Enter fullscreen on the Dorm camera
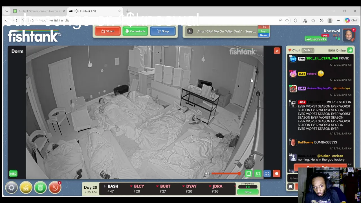361x203 pixels. pyautogui.click(x=267, y=174)
